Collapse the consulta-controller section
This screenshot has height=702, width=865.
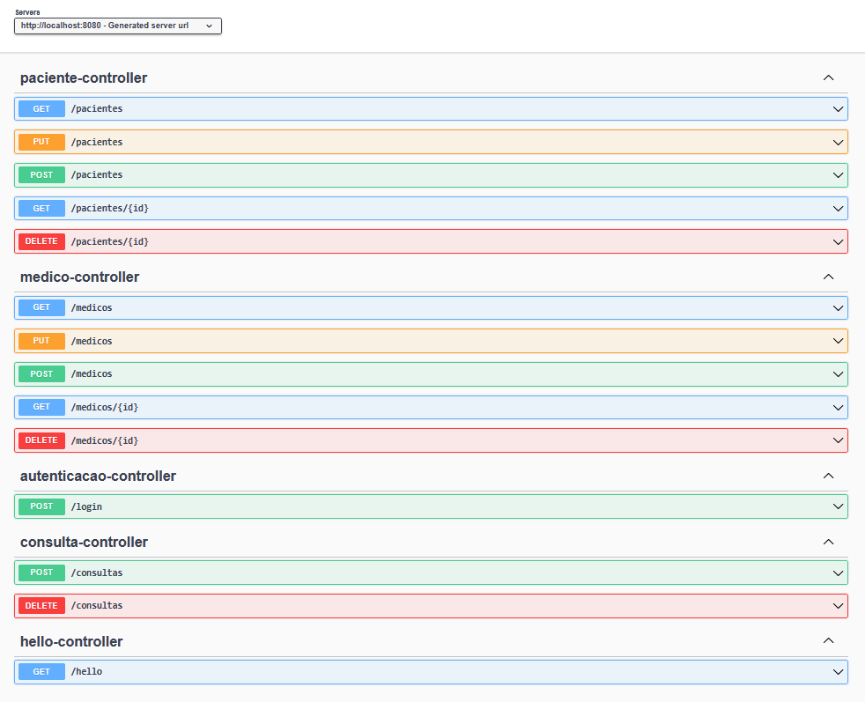[x=828, y=542]
